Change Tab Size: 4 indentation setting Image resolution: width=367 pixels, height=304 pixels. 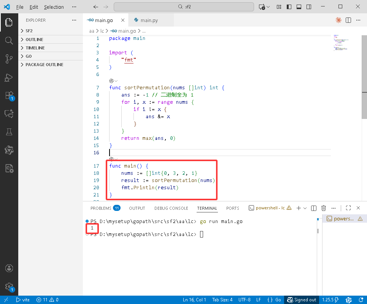pyautogui.click(x=222, y=300)
